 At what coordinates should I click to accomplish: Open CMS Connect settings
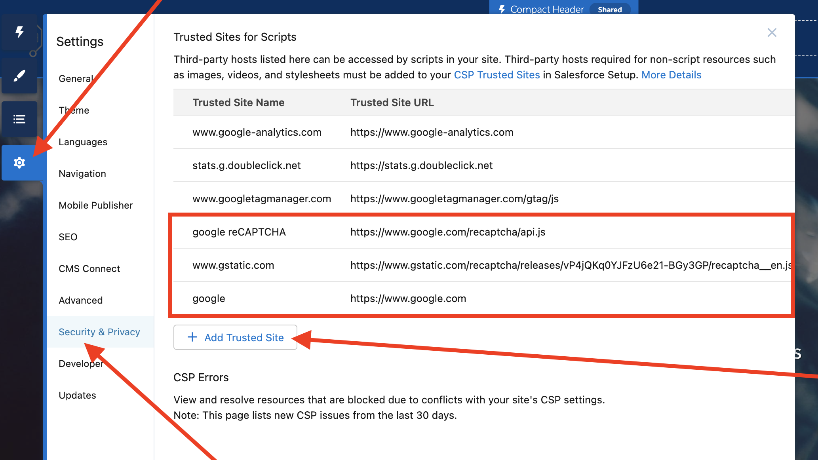click(89, 268)
